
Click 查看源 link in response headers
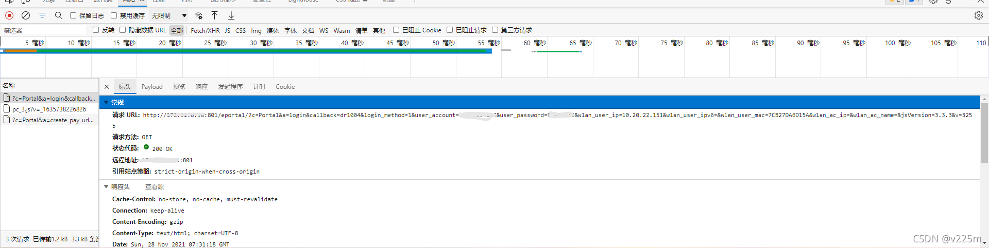click(x=155, y=186)
